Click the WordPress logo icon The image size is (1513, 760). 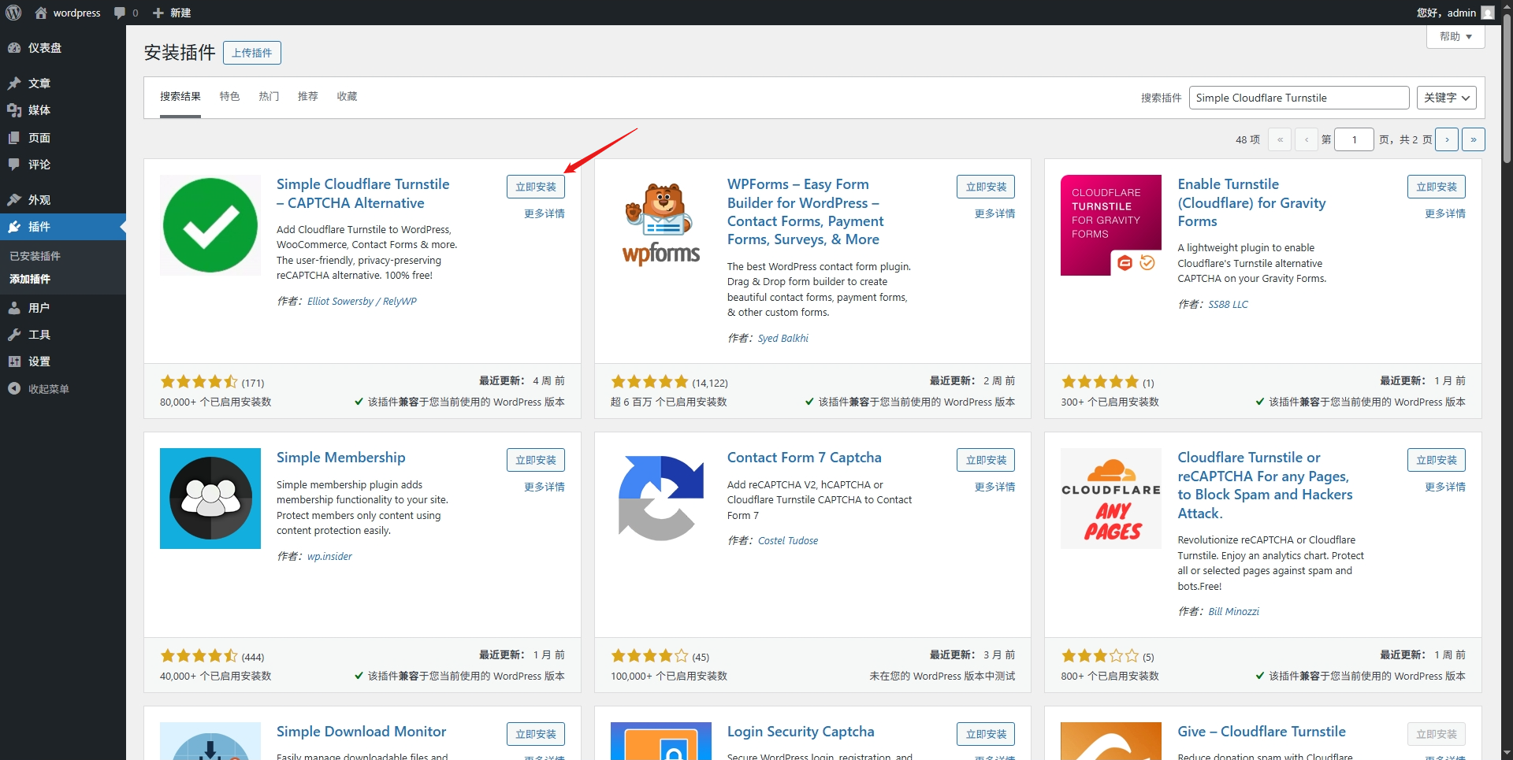click(x=13, y=13)
